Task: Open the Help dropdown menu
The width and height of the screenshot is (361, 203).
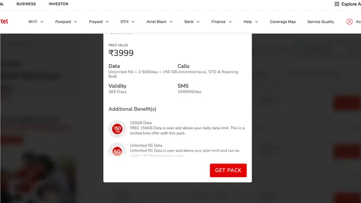Action: 251,22
